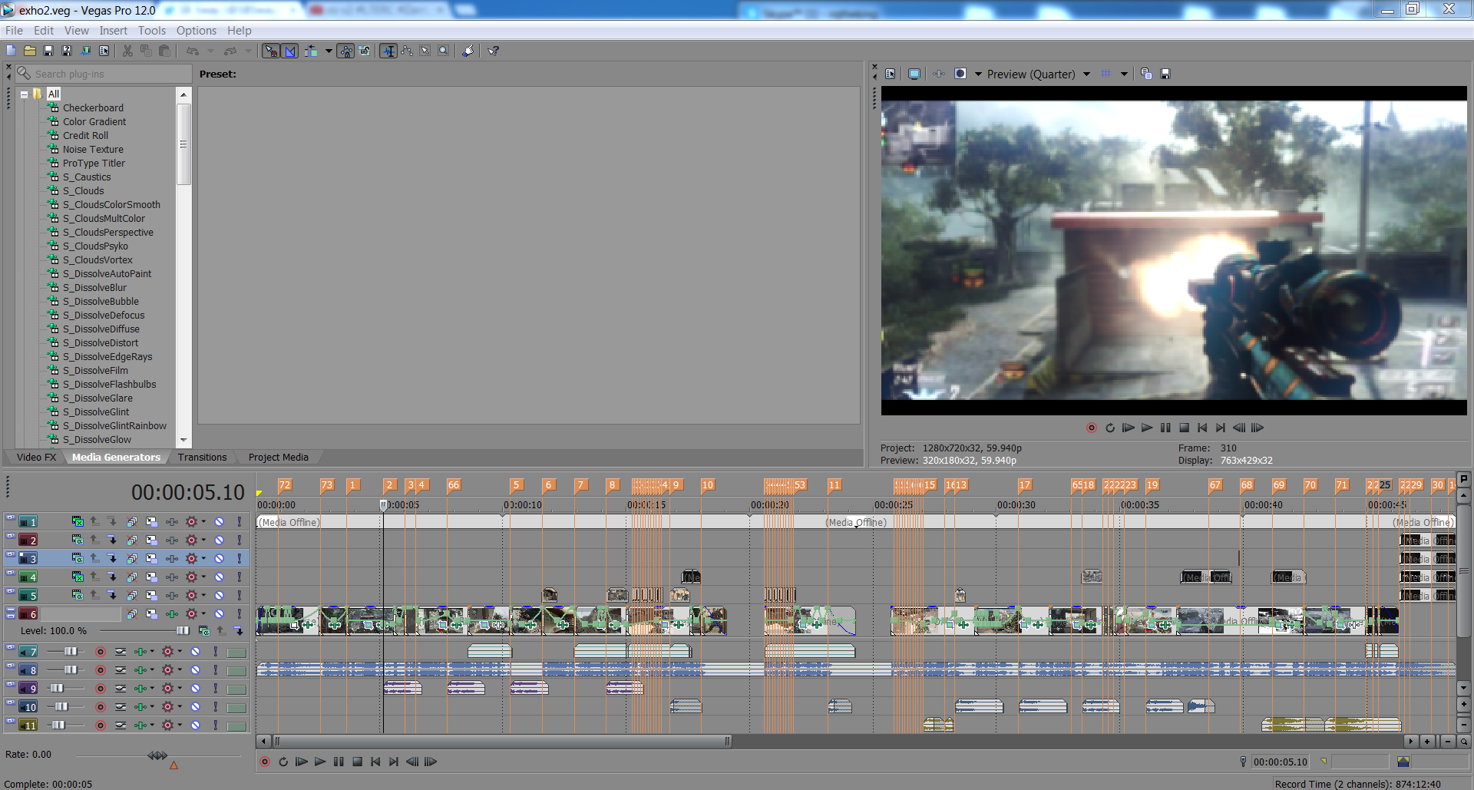Open the preview overlays grid dropdown arrow
The height and width of the screenshot is (790, 1474).
click(x=1124, y=74)
